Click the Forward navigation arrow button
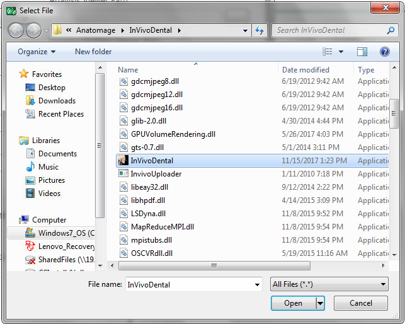 coord(34,30)
